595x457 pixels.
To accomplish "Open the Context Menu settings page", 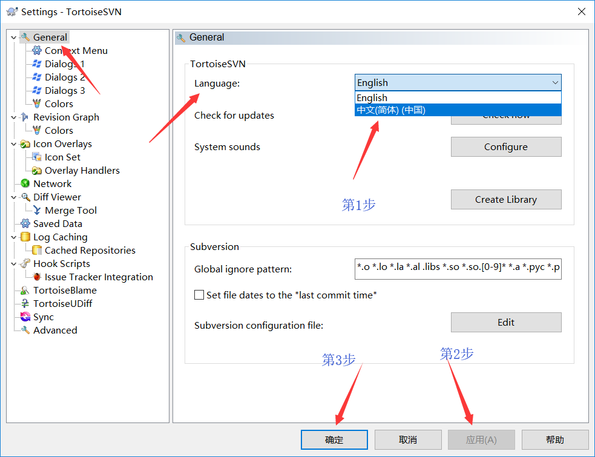I will (x=76, y=50).
